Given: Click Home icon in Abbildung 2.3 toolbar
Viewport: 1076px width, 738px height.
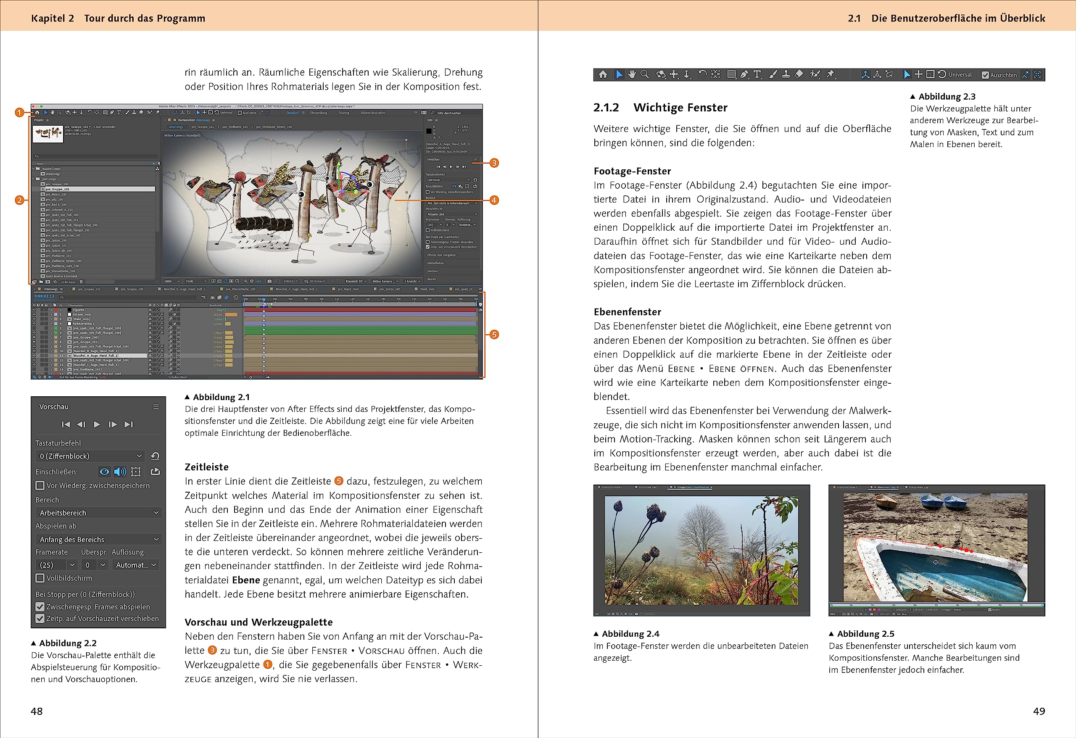Looking at the screenshot, I should click(603, 74).
